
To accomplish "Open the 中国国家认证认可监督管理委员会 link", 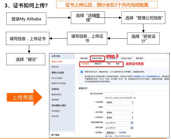I will (x=146, y=77).
